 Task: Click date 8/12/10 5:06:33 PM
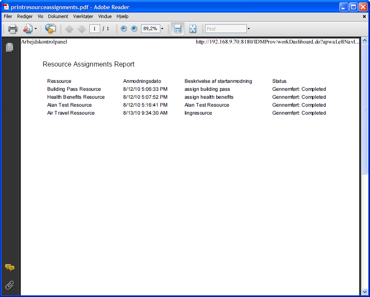click(145, 89)
